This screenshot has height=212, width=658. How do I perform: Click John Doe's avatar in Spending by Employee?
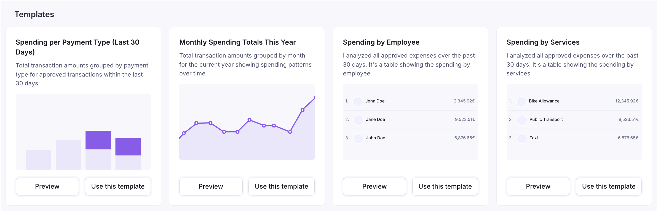pyautogui.click(x=358, y=102)
